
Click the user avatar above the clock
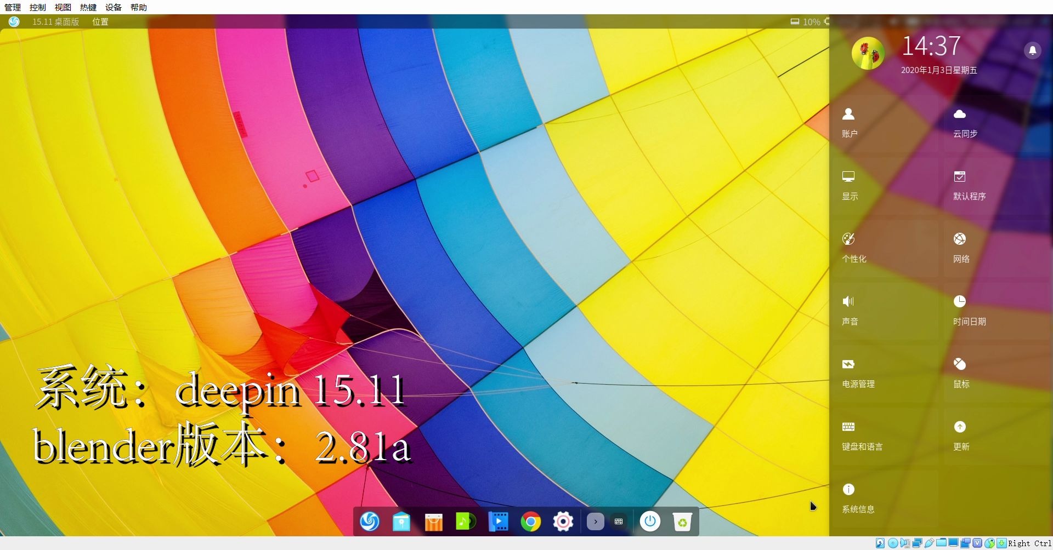click(868, 52)
